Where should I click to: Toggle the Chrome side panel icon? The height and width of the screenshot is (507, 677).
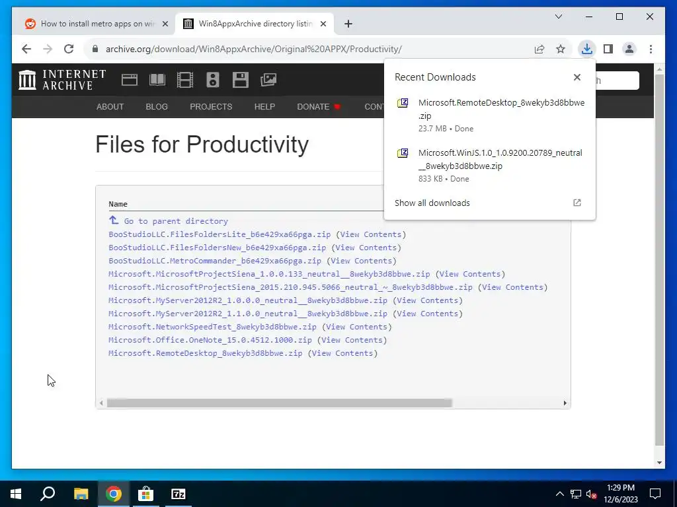(x=608, y=49)
